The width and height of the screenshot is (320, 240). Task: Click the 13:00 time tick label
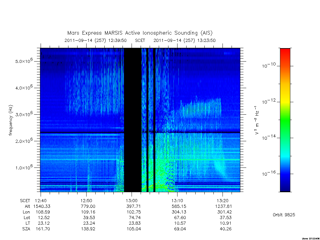pyautogui.click(x=132, y=201)
